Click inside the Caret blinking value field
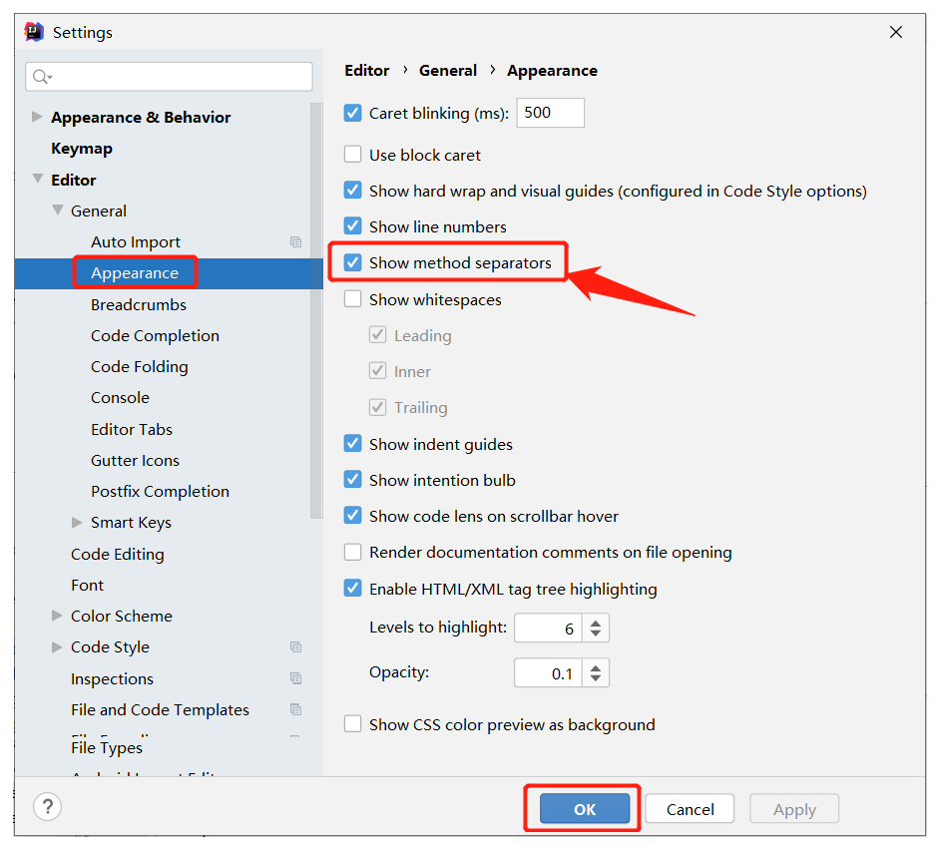The image size is (937, 847). click(549, 113)
